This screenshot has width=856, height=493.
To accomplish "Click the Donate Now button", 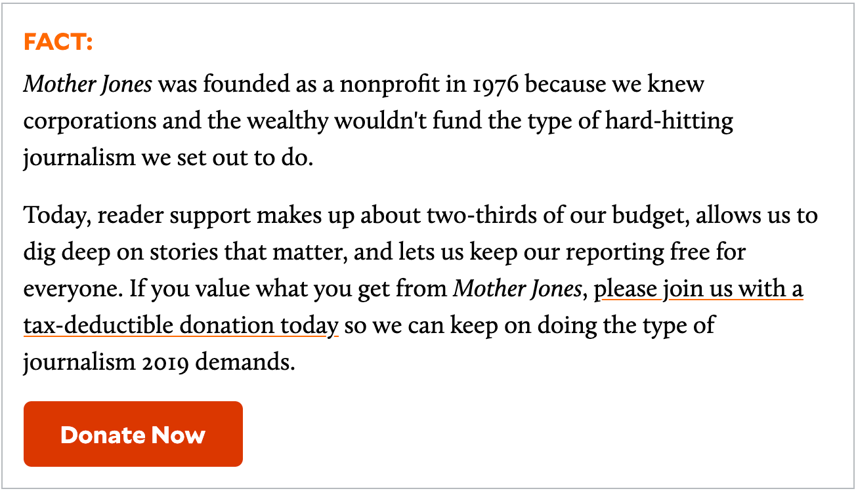I will click(x=133, y=434).
